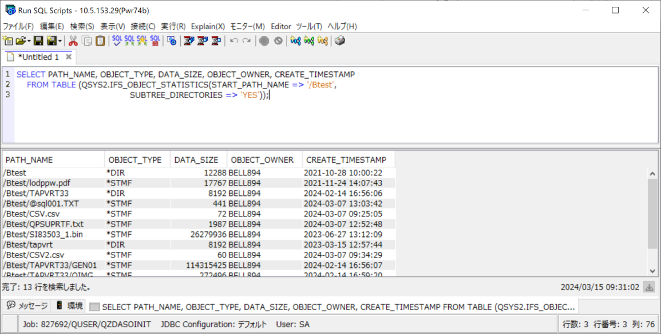Sort by DATA_SIZE column header
The image size is (661, 334).
[199, 160]
